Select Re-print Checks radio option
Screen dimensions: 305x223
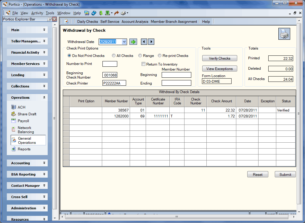173,56
